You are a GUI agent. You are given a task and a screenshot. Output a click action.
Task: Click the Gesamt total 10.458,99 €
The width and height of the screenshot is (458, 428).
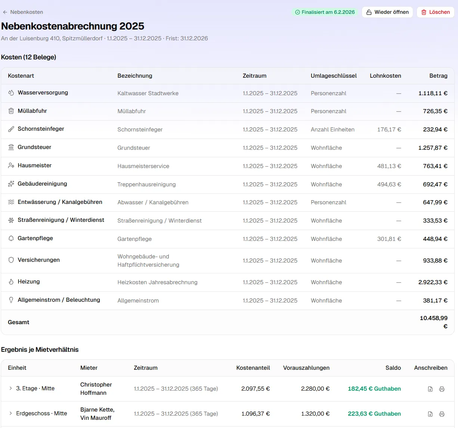pos(434,322)
